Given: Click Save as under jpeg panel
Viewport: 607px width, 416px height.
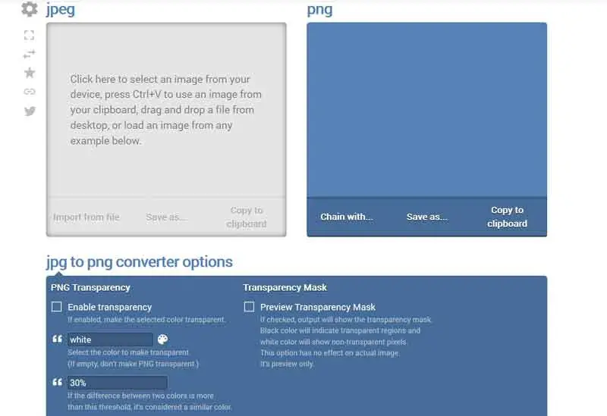Looking at the screenshot, I should click(x=166, y=217).
